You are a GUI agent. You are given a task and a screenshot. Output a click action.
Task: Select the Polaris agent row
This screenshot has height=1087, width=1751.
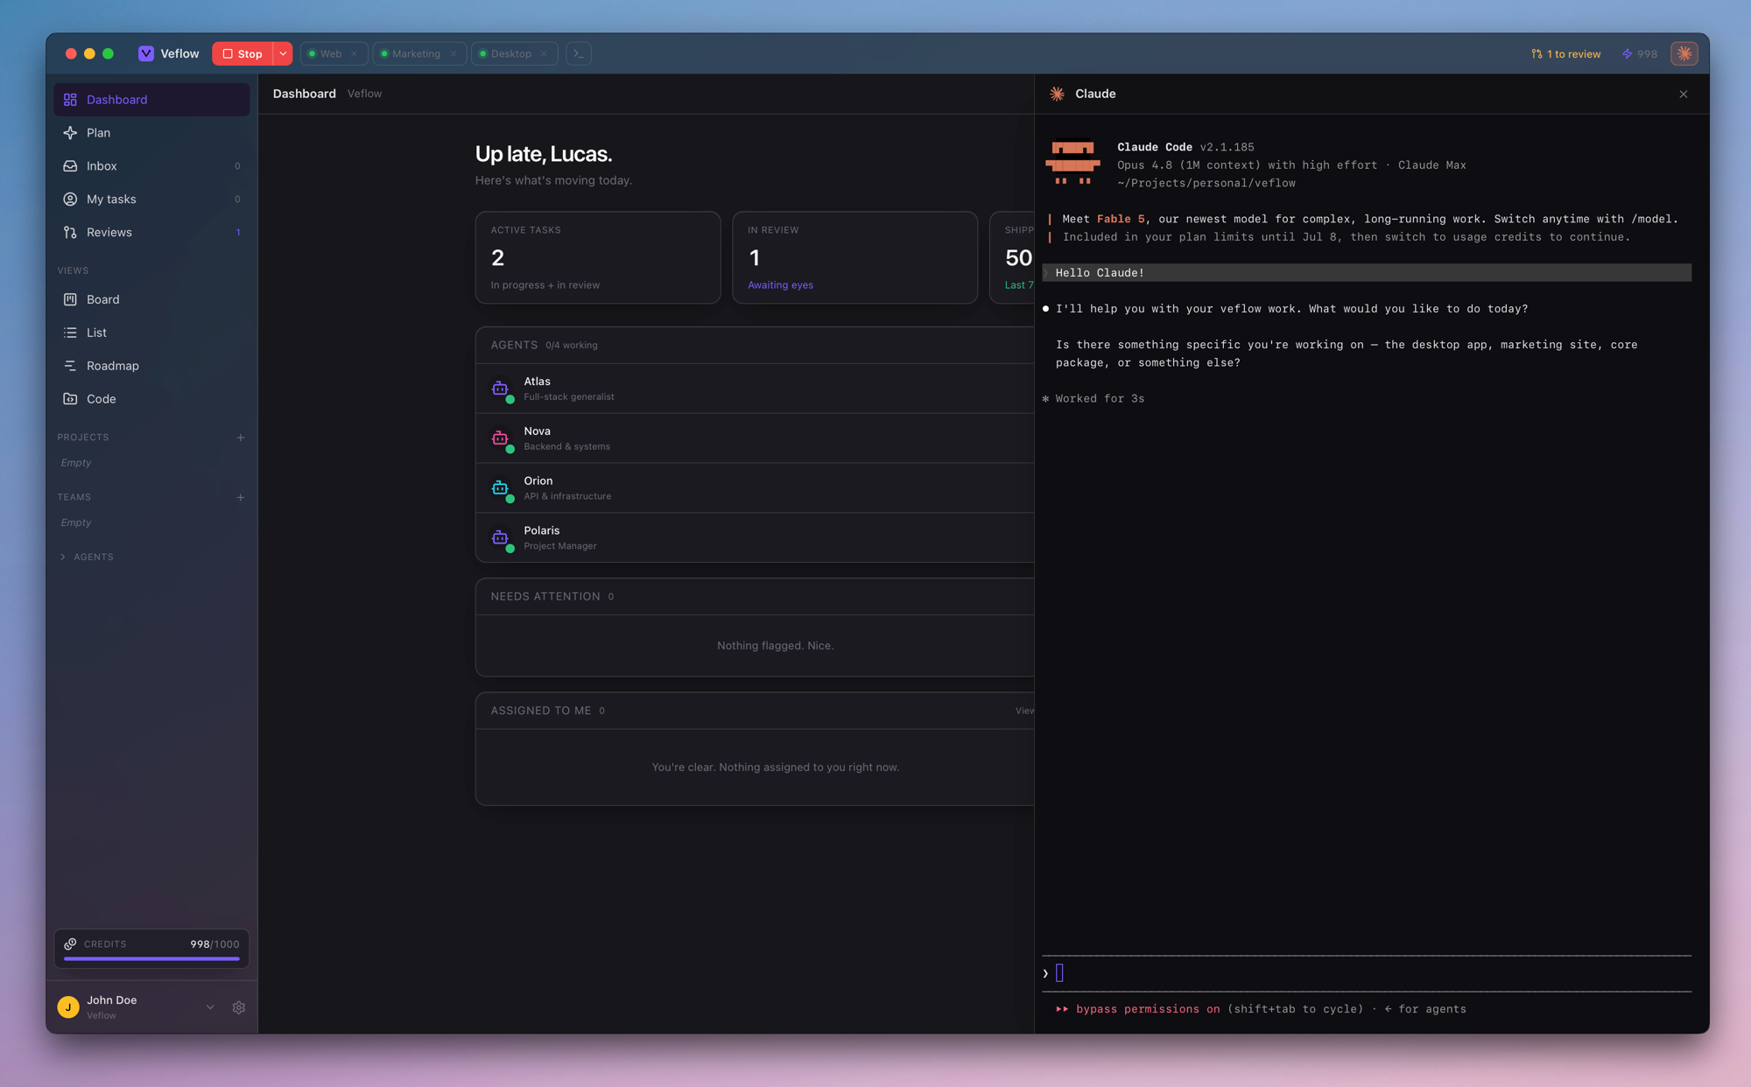point(755,538)
